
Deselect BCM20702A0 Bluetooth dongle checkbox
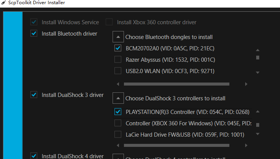118,48
